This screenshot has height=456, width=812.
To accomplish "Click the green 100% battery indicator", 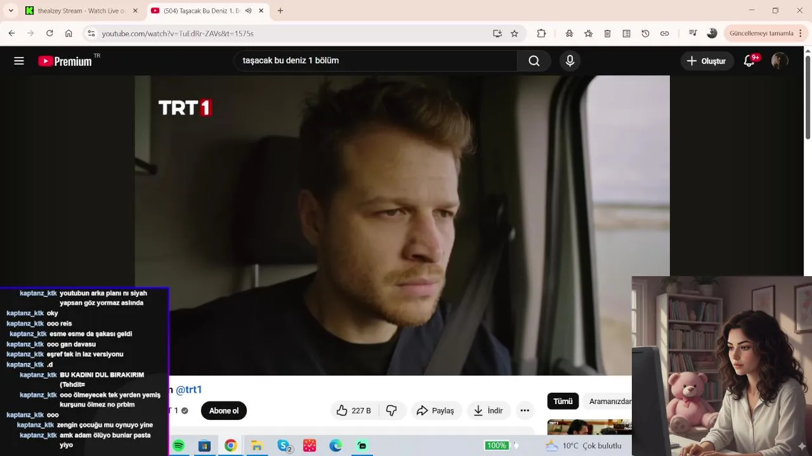I will [496, 446].
